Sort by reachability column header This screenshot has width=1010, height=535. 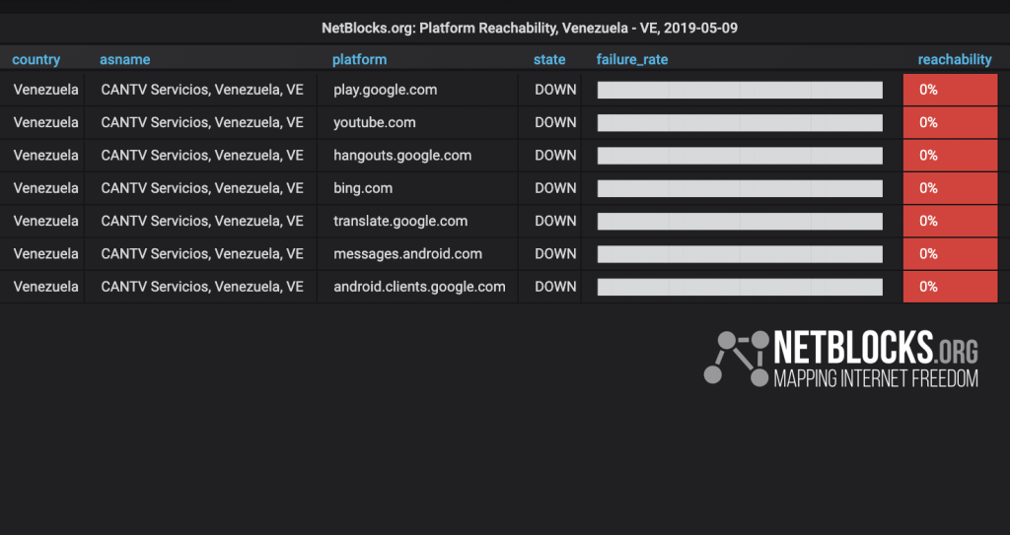coord(955,59)
